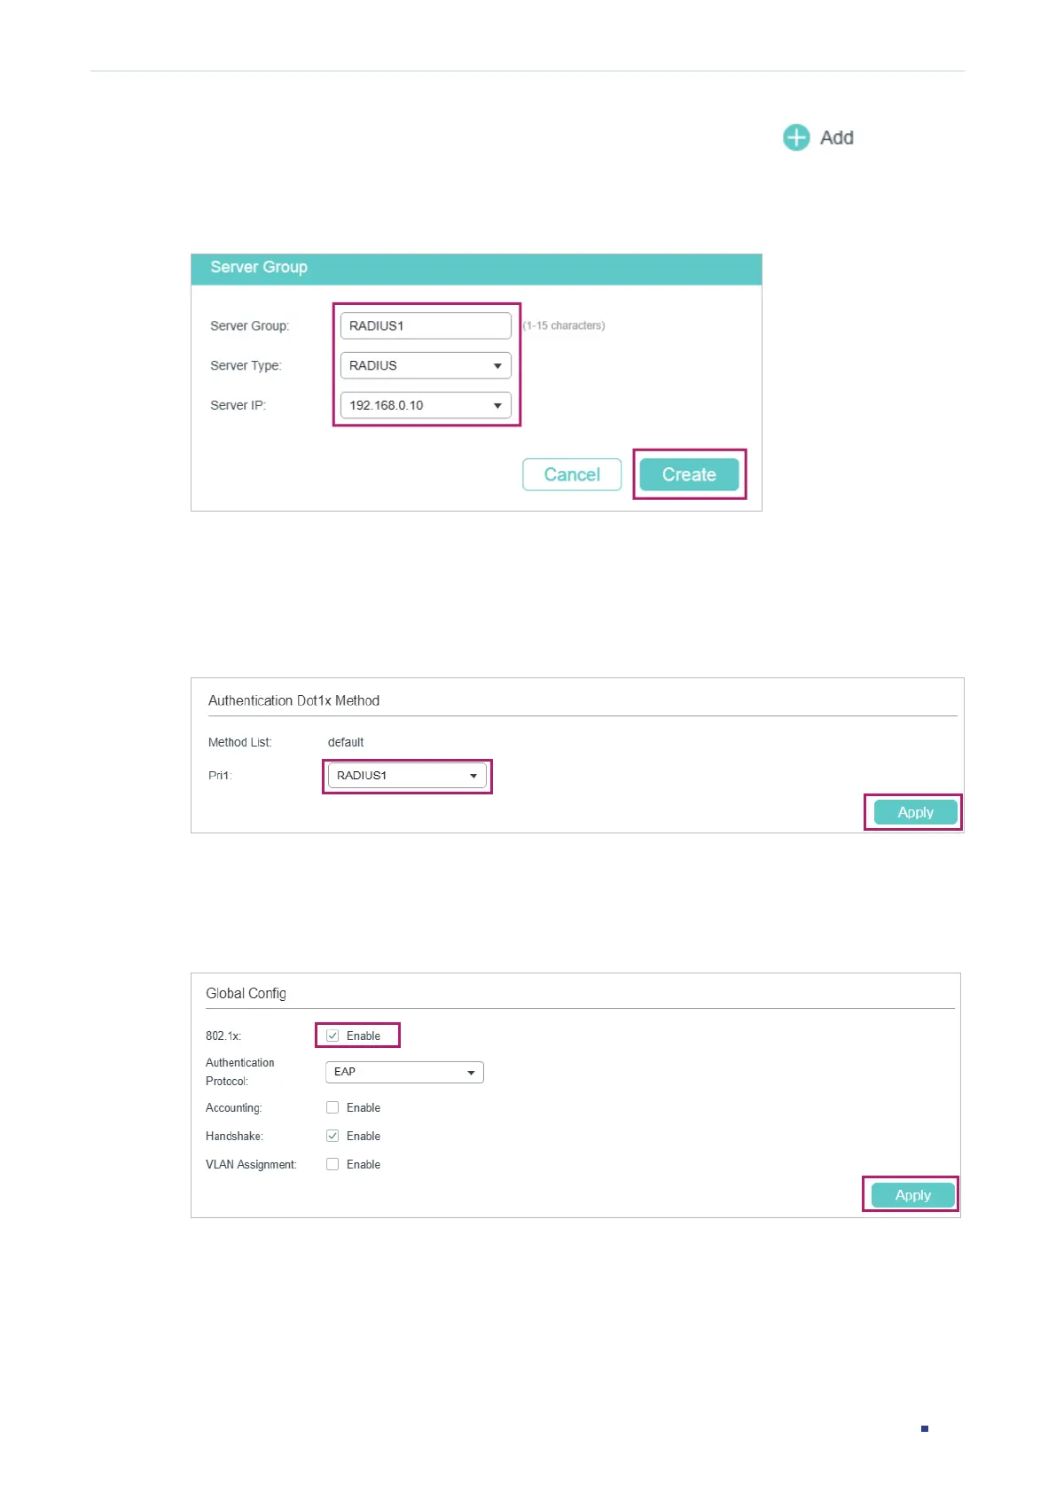Click the Server Group panel header
Viewport: 1056px width, 1493px height.
[x=476, y=268]
